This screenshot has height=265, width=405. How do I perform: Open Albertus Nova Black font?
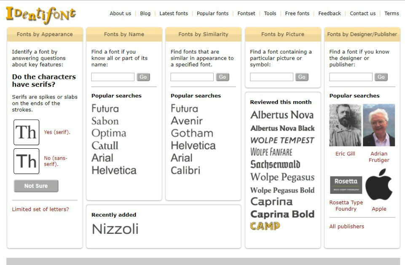[x=282, y=128]
